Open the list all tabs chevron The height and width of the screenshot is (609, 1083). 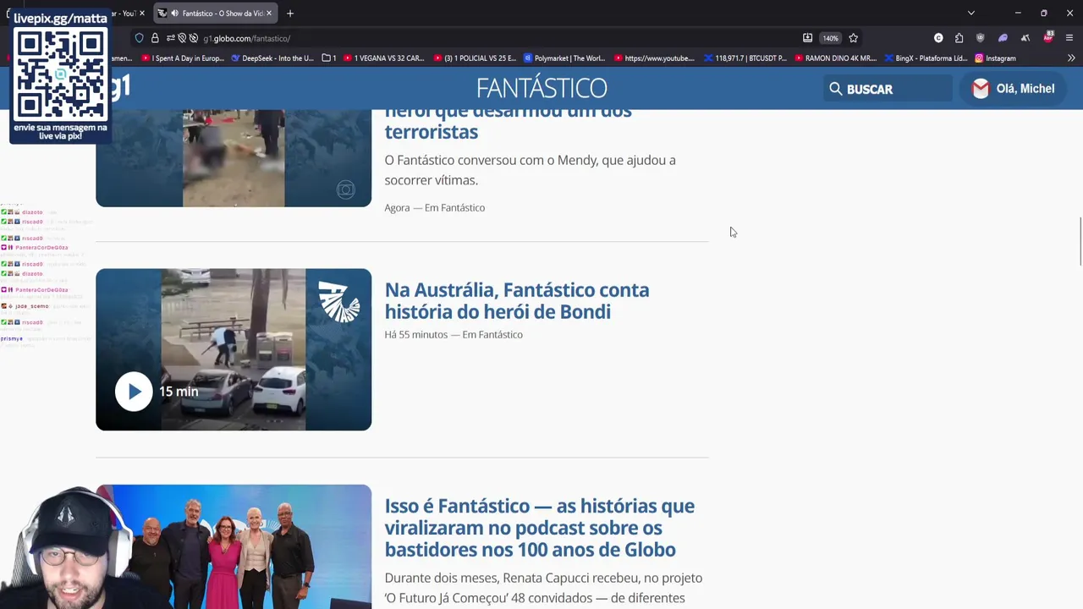[x=971, y=13]
